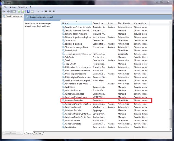Open the ? help menu

(x=31, y=7)
